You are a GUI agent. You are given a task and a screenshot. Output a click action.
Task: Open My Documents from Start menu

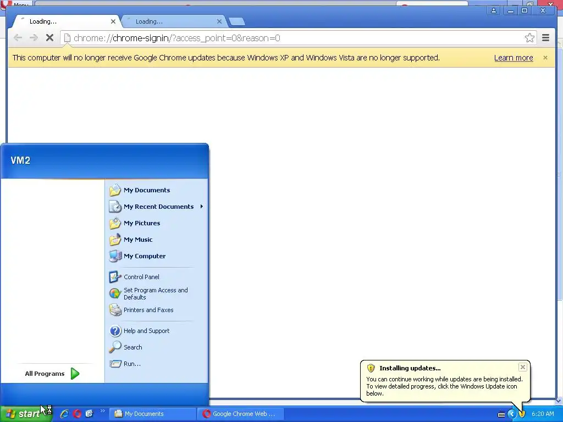click(157, 190)
